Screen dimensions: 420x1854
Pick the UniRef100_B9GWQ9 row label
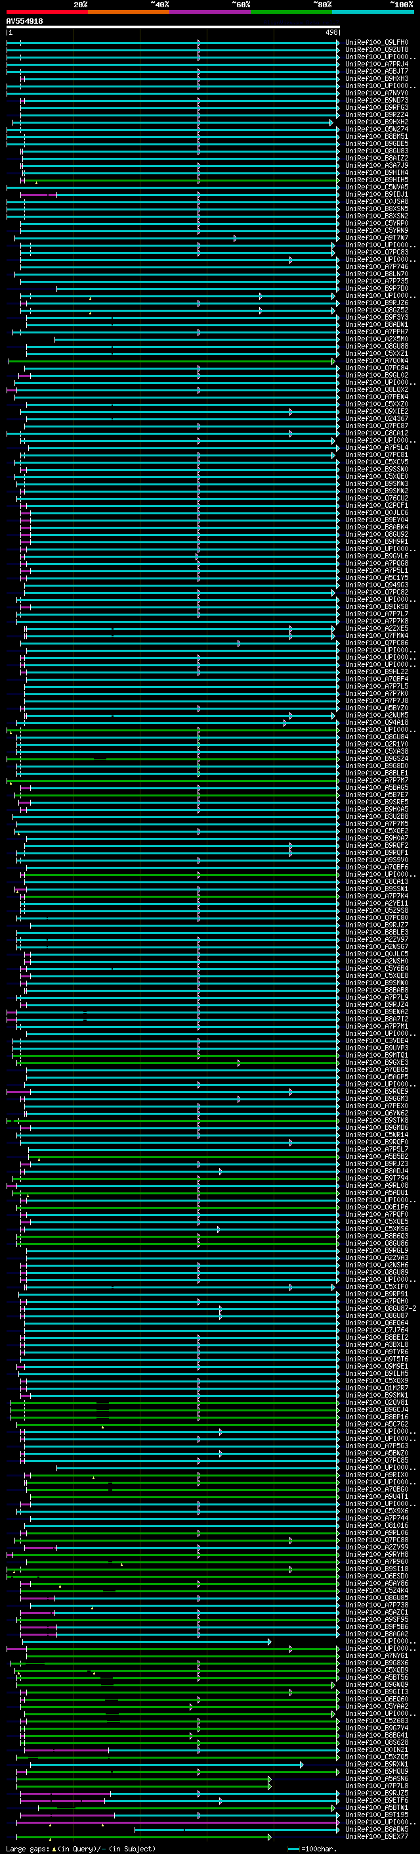pyautogui.click(x=376, y=1684)
